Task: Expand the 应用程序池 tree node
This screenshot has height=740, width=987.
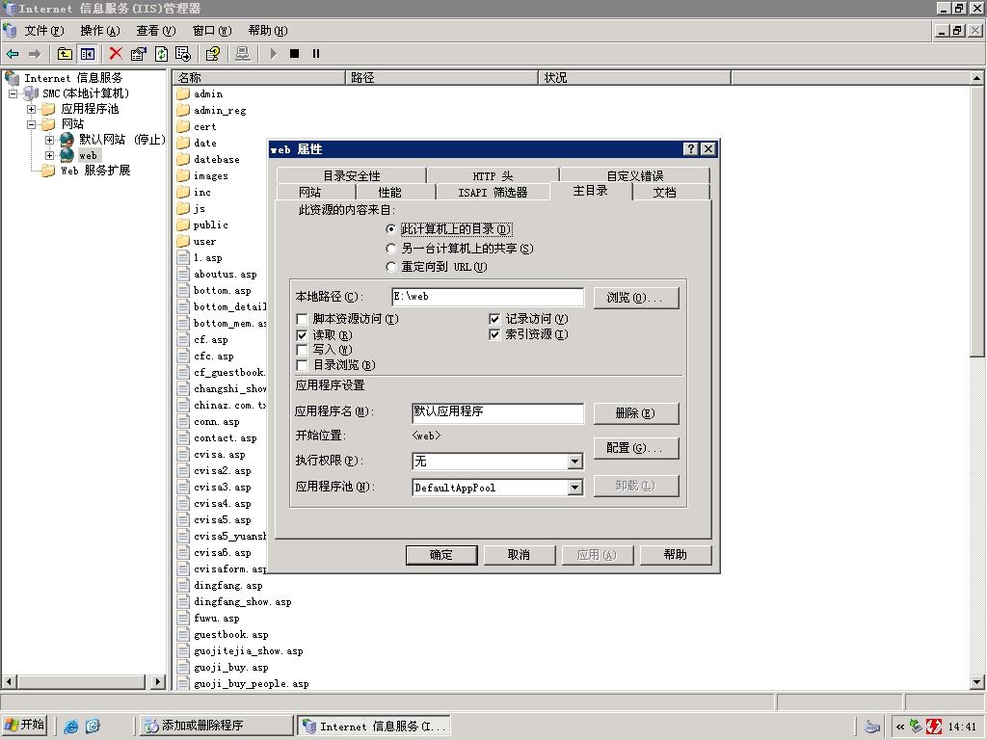Action: pyautogui.click(x=31, y=109)
